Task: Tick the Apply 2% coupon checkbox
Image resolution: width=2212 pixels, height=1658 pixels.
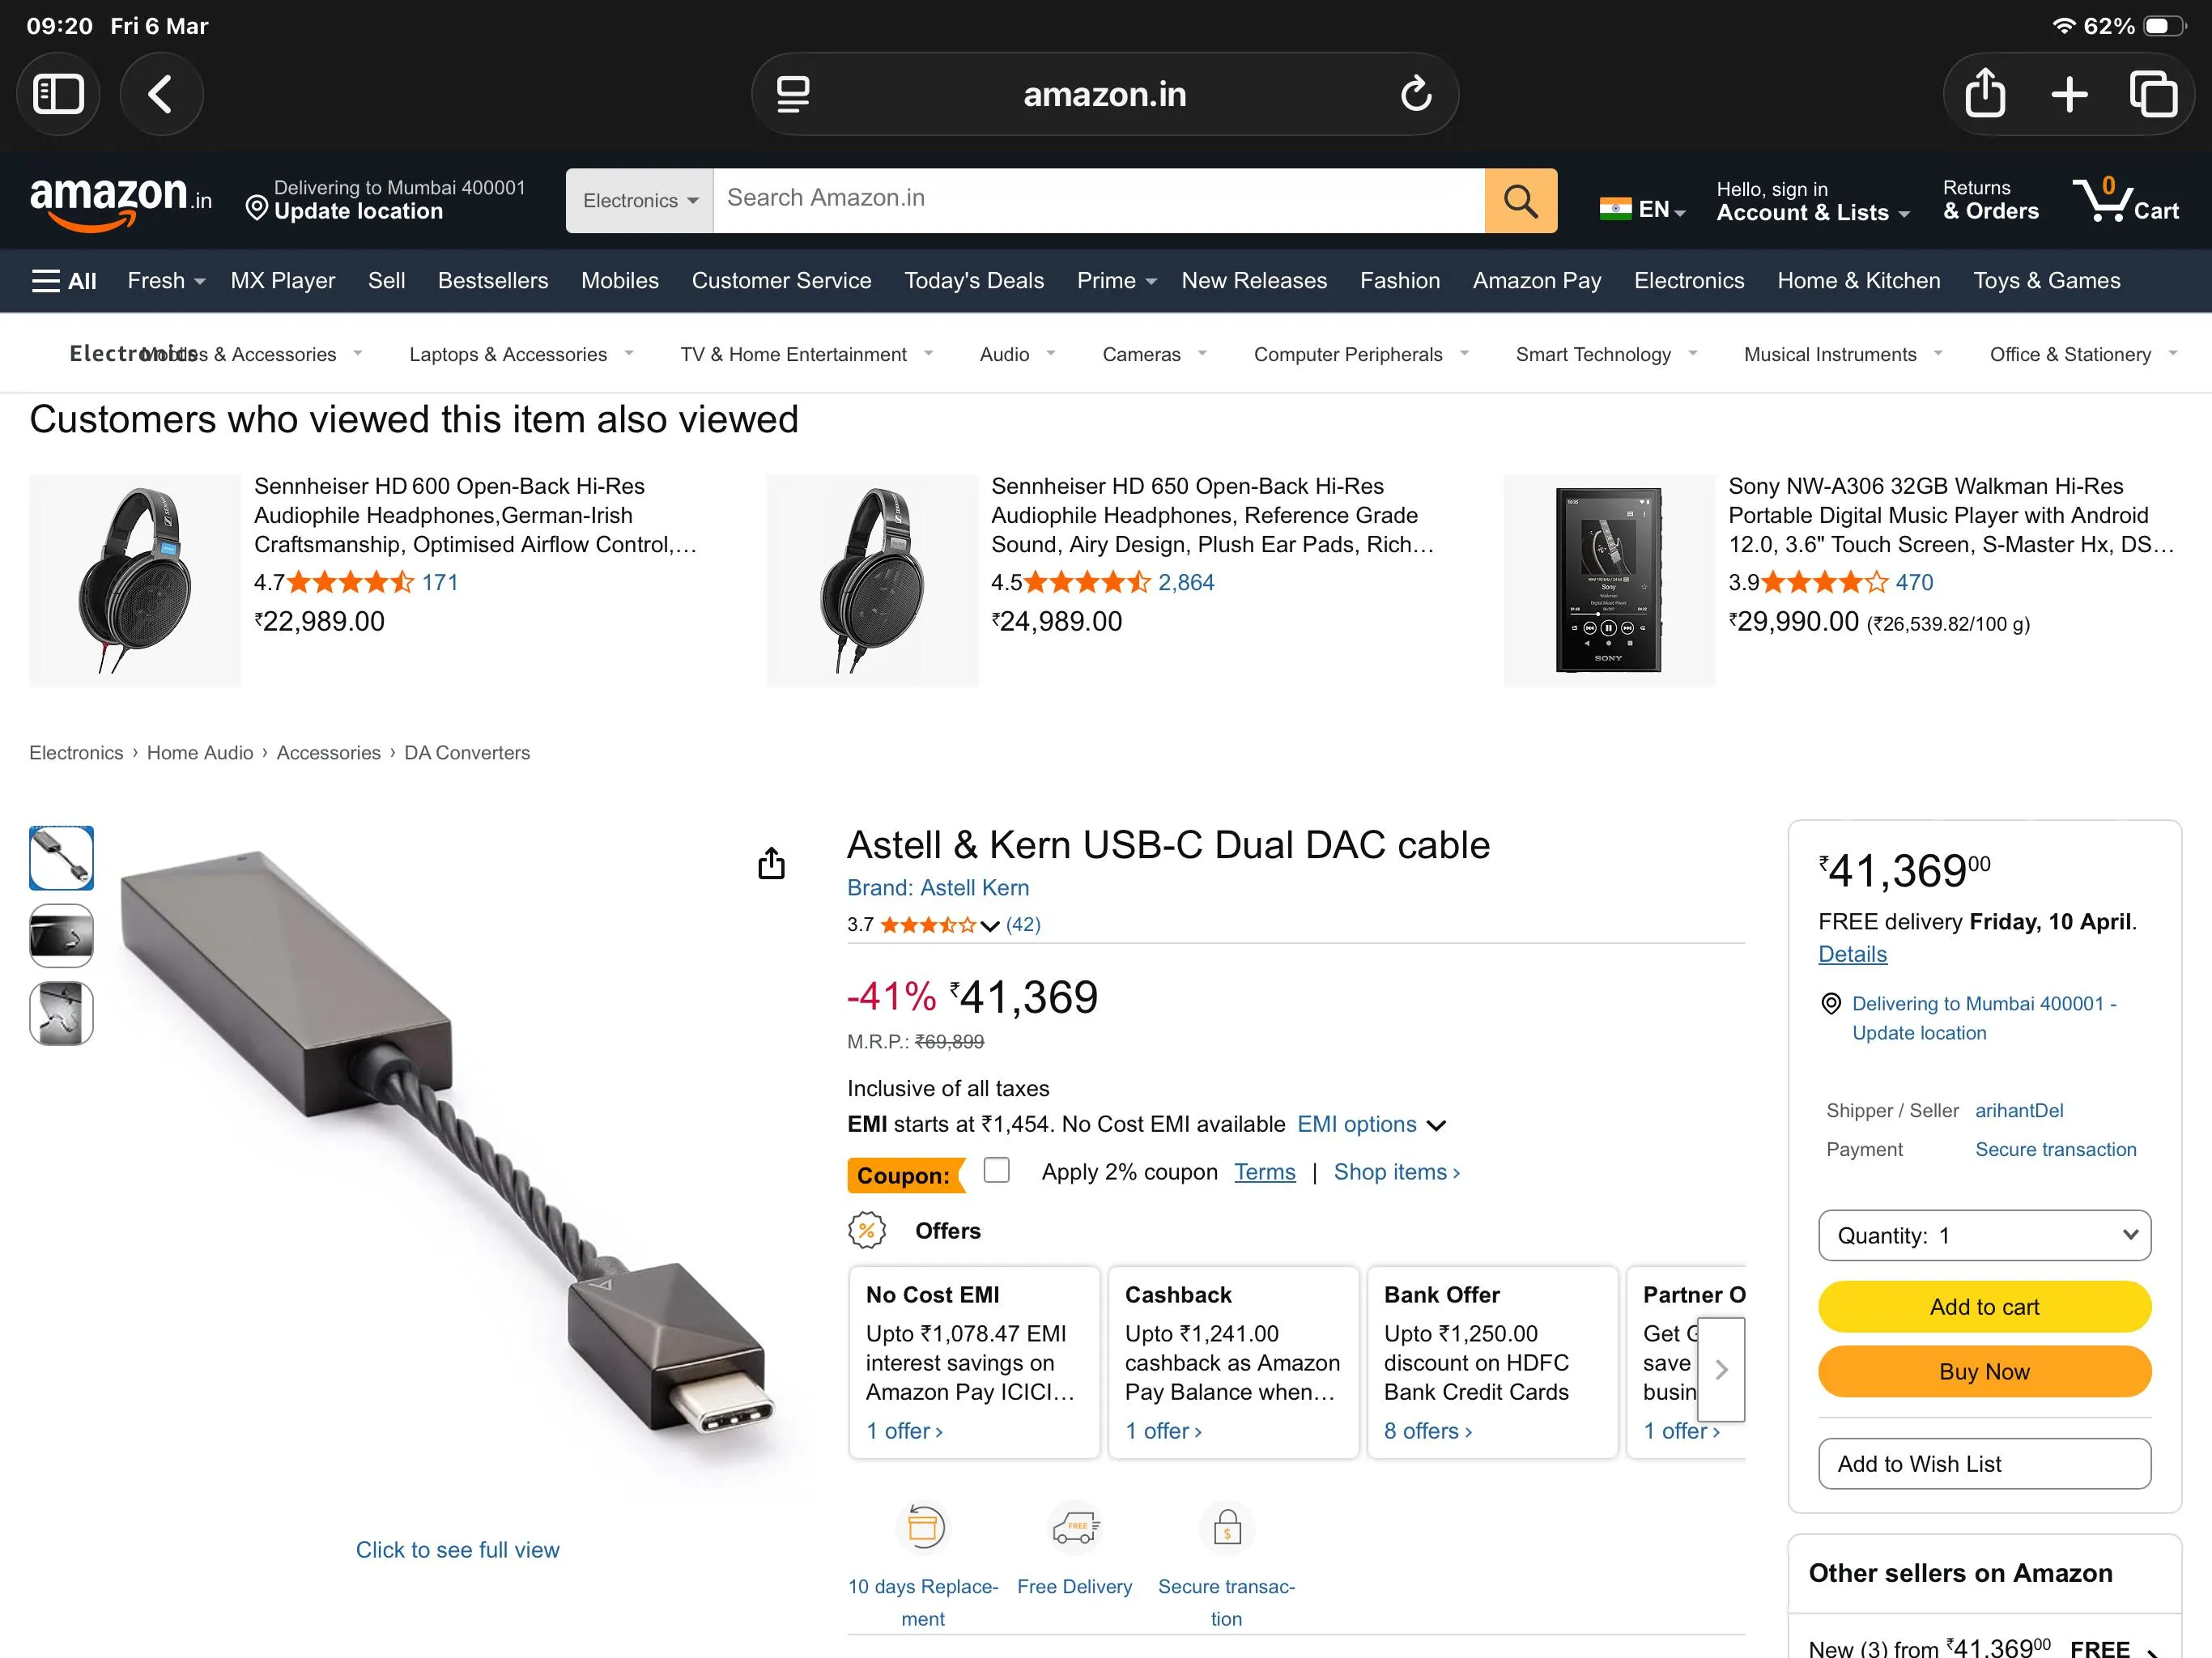Action: [996, 1170]
